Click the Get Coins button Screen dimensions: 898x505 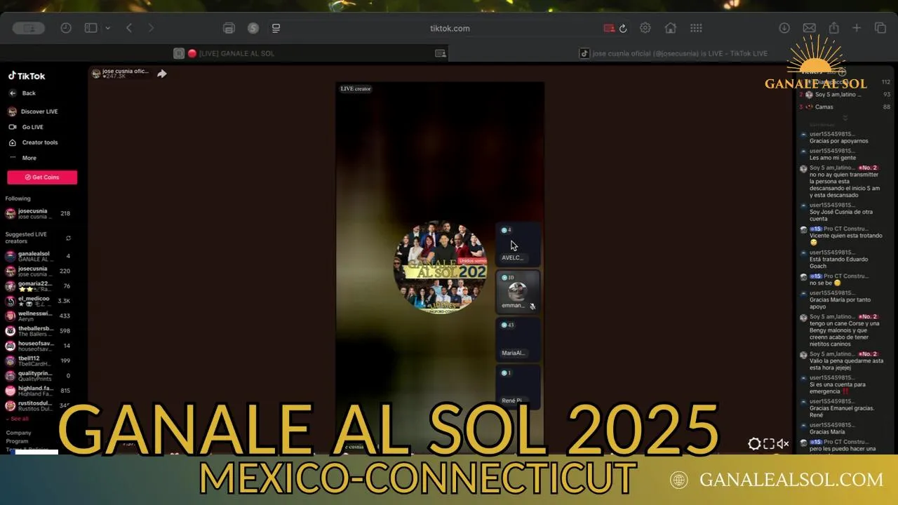[x=42, y=177]
